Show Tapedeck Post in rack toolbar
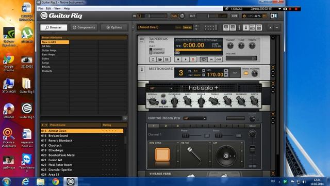Image resolution: width=330 pixels, height=186 pixels. click(x=233, y=27)
